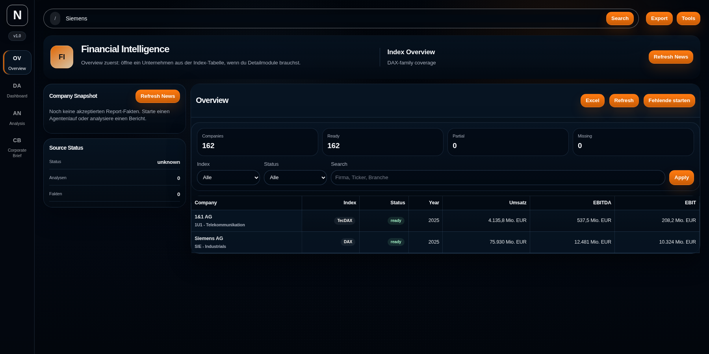Click the Ready 162 stat card
This screenshot has height=354, width=709.
pyautogui.click(x=383, y=142)
